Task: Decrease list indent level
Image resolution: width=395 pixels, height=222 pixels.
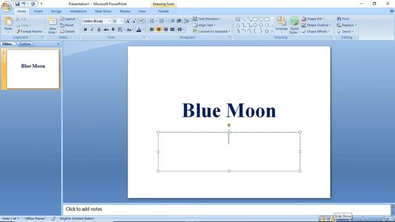Action: 173,21
